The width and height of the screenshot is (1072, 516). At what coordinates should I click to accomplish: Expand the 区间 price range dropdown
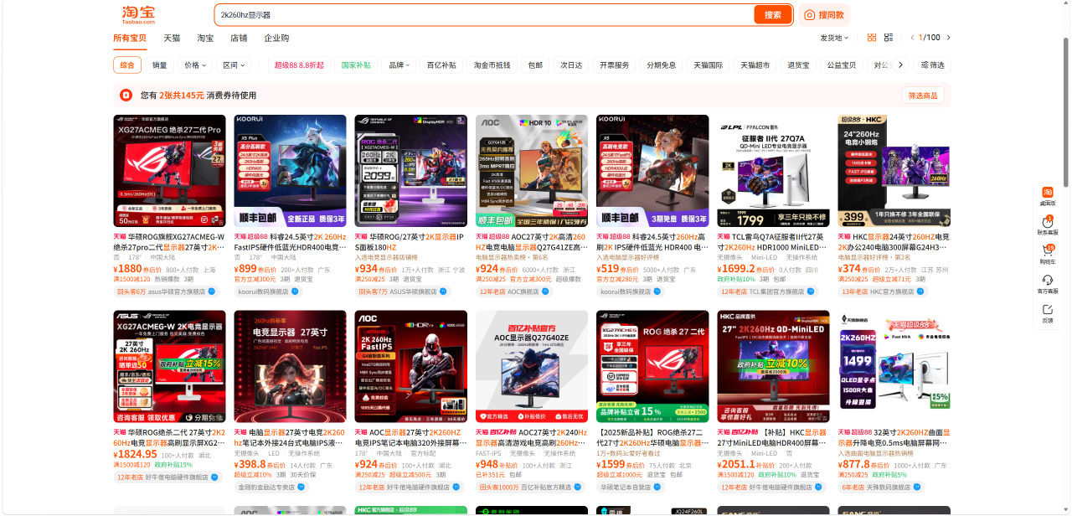(234, 65)
